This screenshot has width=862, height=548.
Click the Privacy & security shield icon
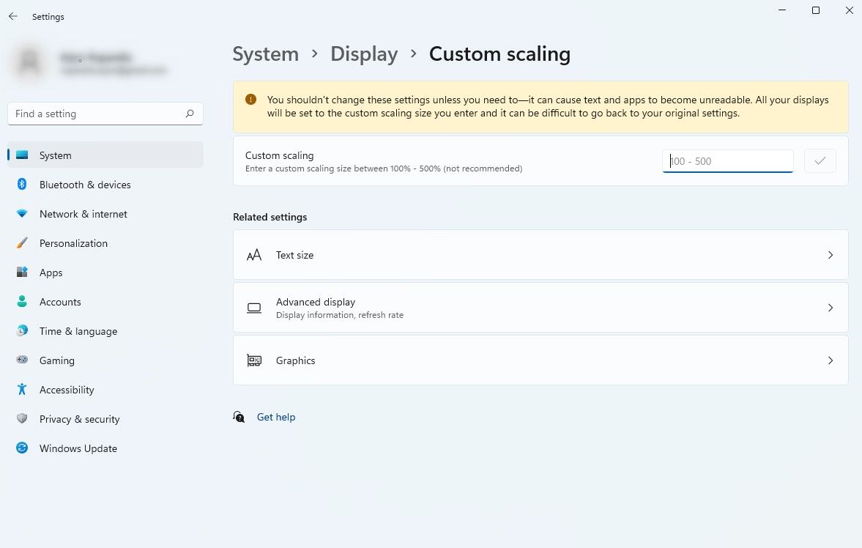(22, 418)
